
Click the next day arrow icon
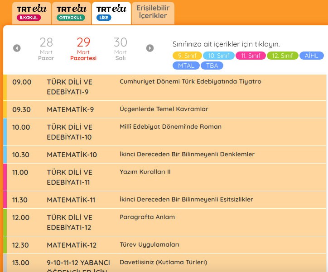[150, 48]
